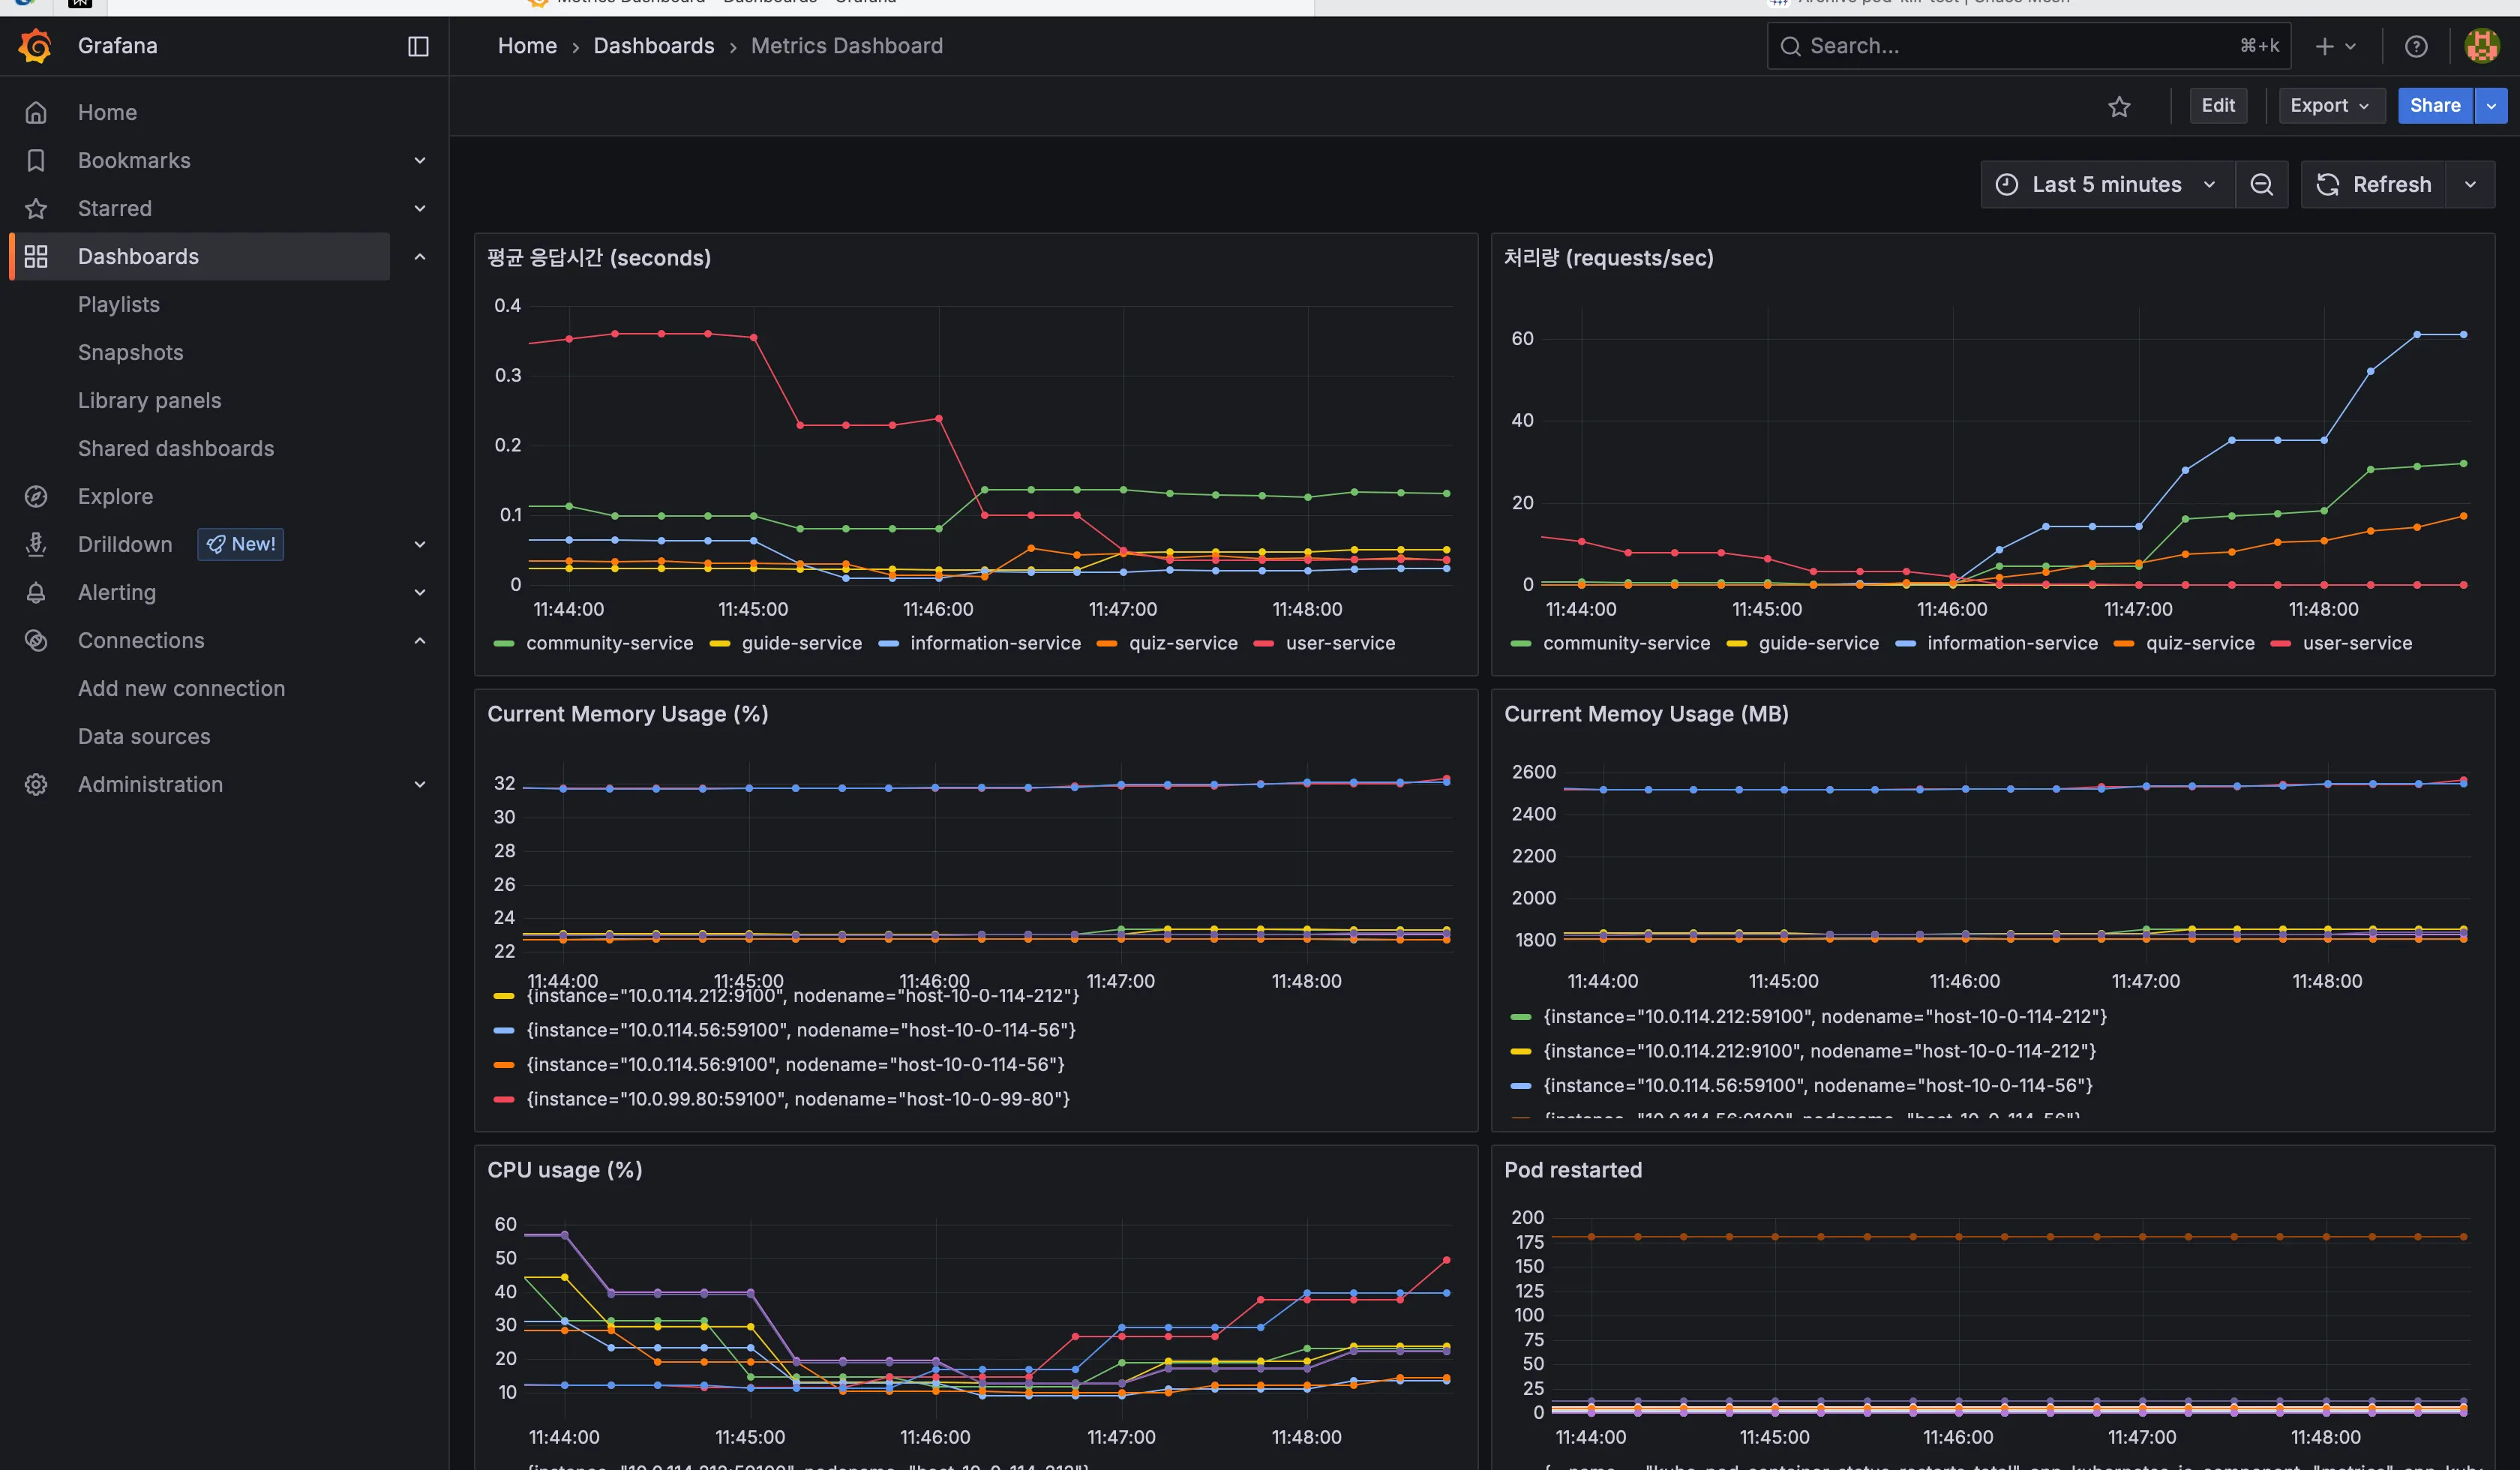Click the Edit button
2520x1470 pixels.
pyautogui.click(x=2218, y=105)
